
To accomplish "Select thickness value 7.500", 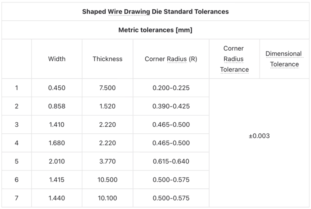I will tap(107, 88).
